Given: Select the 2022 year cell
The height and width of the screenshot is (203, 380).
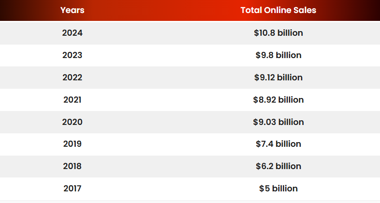Looking at the screenshot, I should pos(72,78).
